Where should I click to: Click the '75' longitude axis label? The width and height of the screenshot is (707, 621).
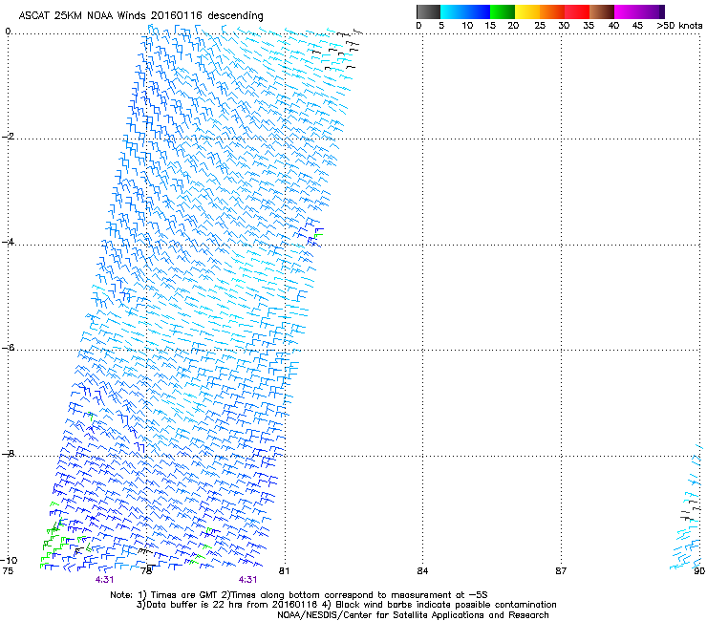(x=8, y=571)
